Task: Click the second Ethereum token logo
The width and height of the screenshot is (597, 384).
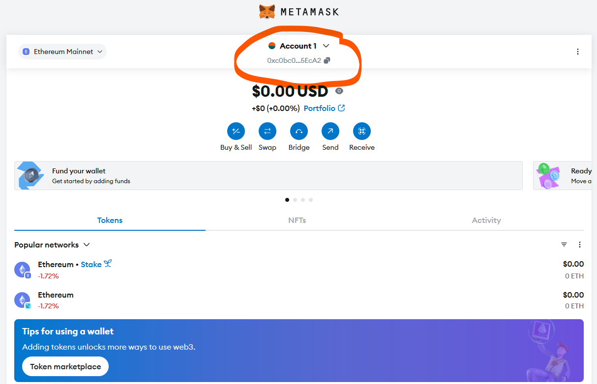Action: point(22,300)
